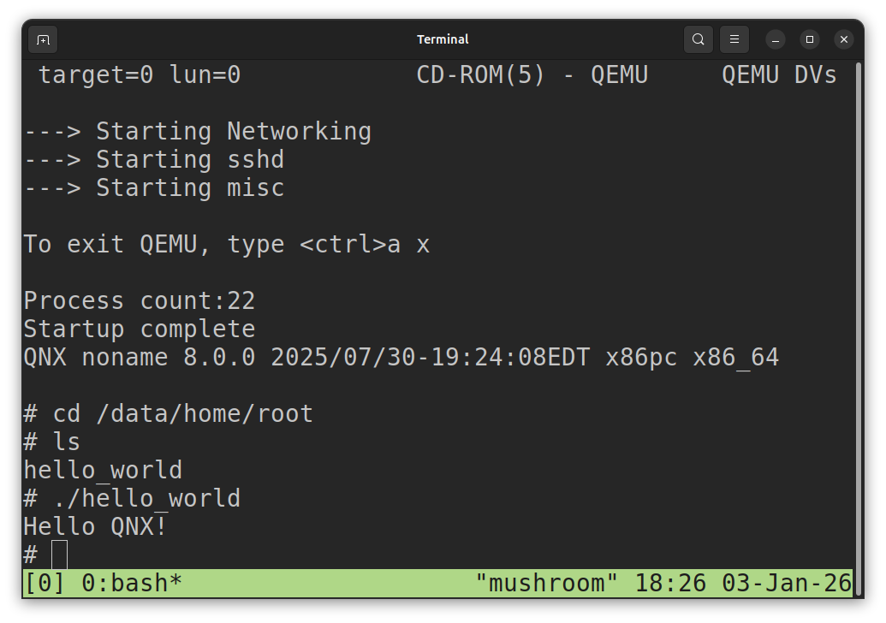
Task: Click the 18:26 clock in tmux bar
Action: point(670,584)
